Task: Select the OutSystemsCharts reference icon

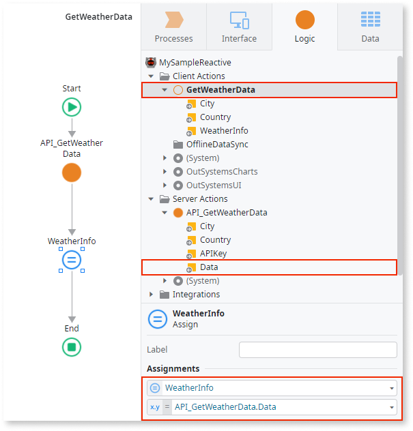Action: (x=178, y=172)
